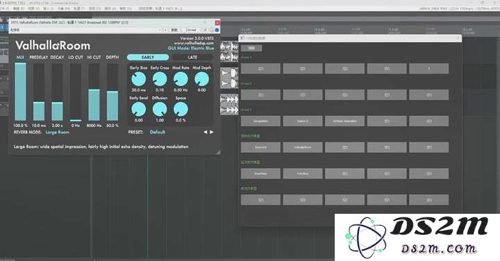This screenshot has height=261, width=500.
Task: Click the UI button in plugin header
Action: click(x=205, y=30)
